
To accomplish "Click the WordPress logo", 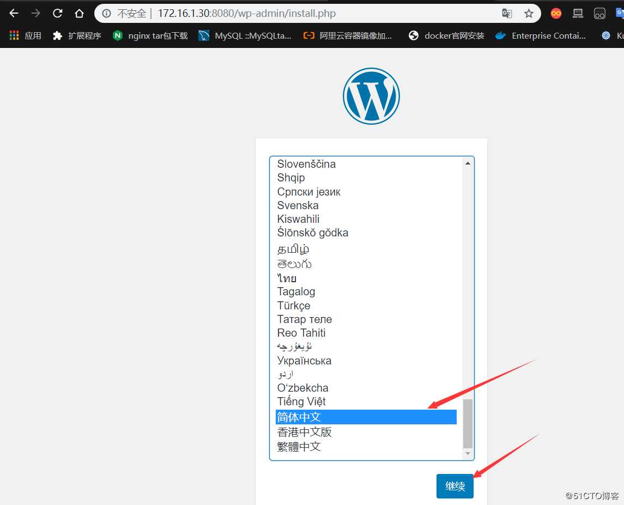I will (371, 96).
